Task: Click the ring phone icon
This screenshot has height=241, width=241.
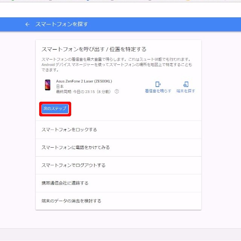Action: (158, 84)
